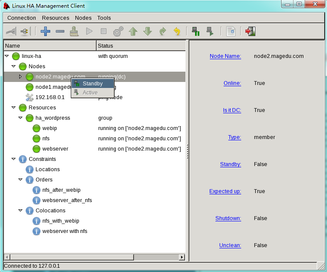Collapse the Colocations tree branch
Viewport: 327px width, 272px height.
coord(21,211)
